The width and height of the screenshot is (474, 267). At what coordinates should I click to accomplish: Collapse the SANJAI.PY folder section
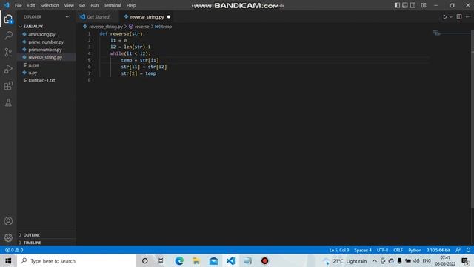coord(46,27)
